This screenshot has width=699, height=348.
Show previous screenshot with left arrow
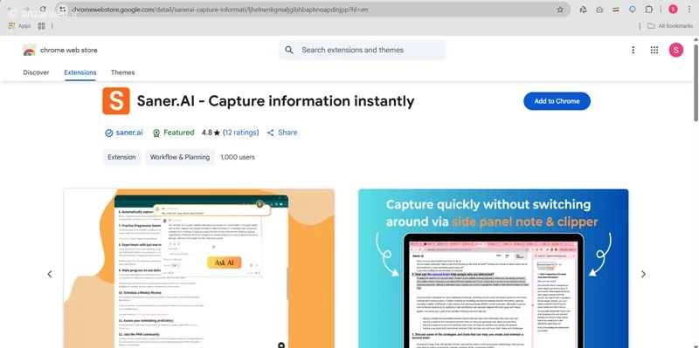[50, 274]
